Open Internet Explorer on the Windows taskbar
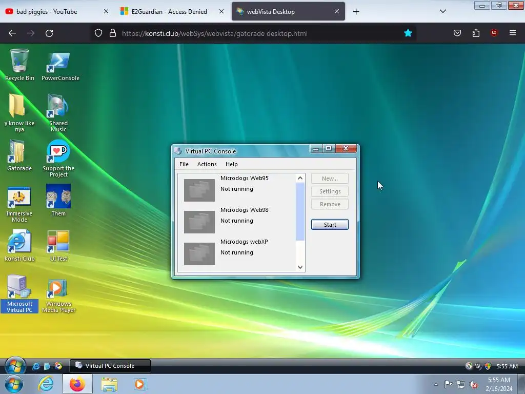Viewport: 525px width, 394px height. pyautogui.click(x=46, y=384)
